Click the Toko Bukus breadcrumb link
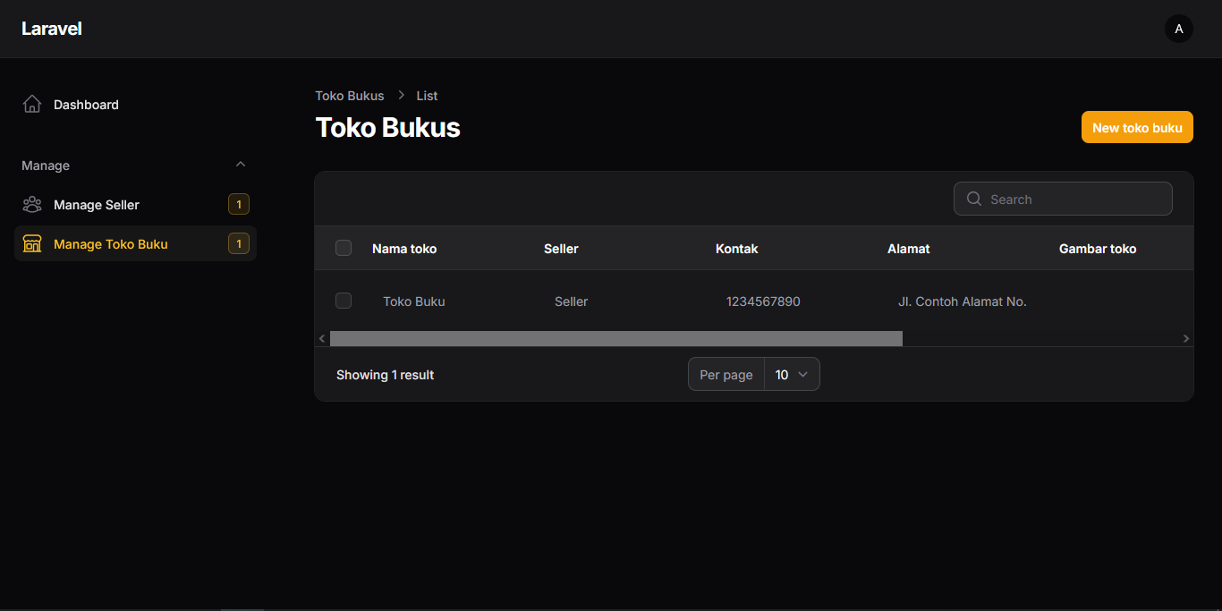1222x611 pixels. tap(349, 96)
